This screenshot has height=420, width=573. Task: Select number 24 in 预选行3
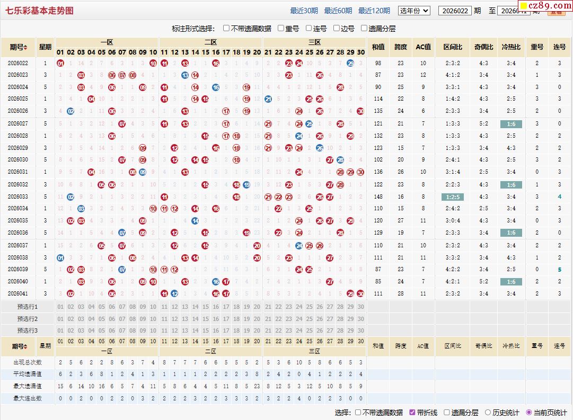coord(299,330)
